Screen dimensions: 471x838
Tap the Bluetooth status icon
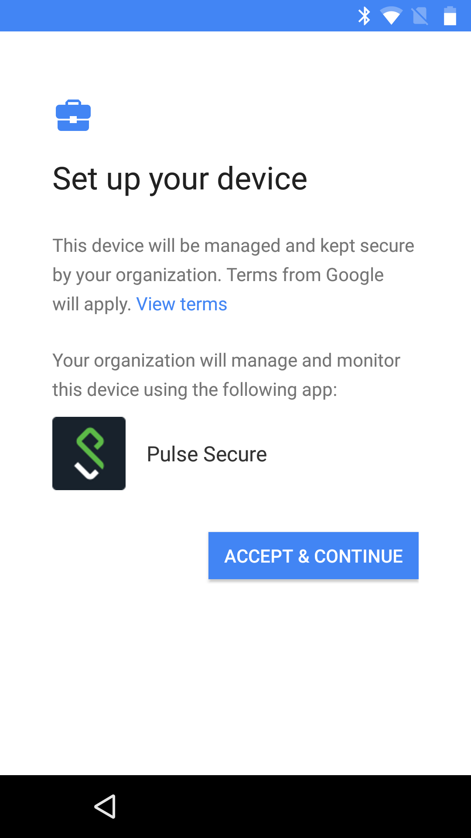point(364,16)
